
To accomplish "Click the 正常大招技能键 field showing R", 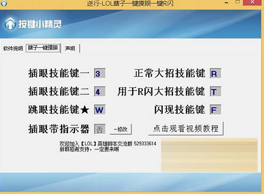I will coord(215,73).
